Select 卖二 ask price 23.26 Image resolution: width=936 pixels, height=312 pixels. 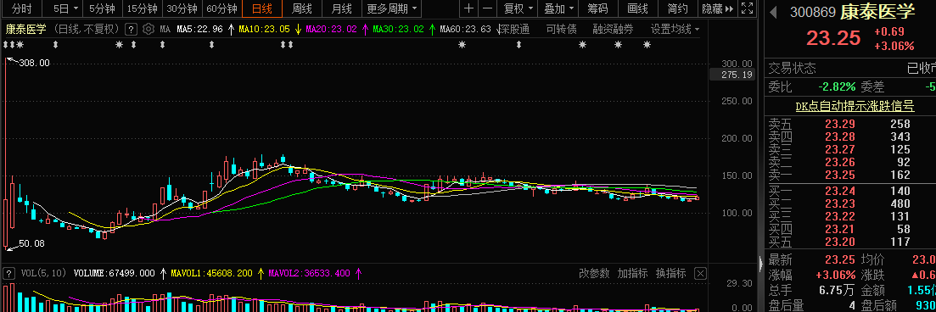(840, 162)
